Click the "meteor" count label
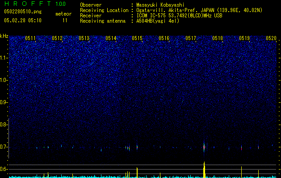The height and width of the screenshot is (178, 281). coord(63,14)
